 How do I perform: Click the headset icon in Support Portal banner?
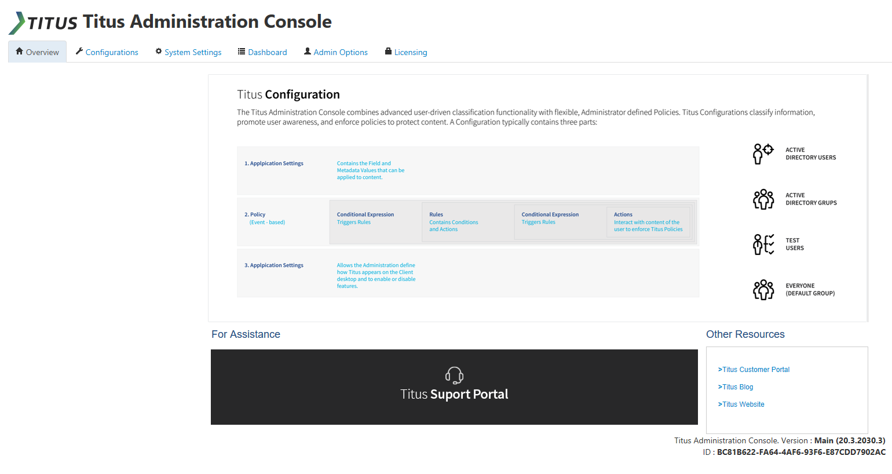click(454, 374)
